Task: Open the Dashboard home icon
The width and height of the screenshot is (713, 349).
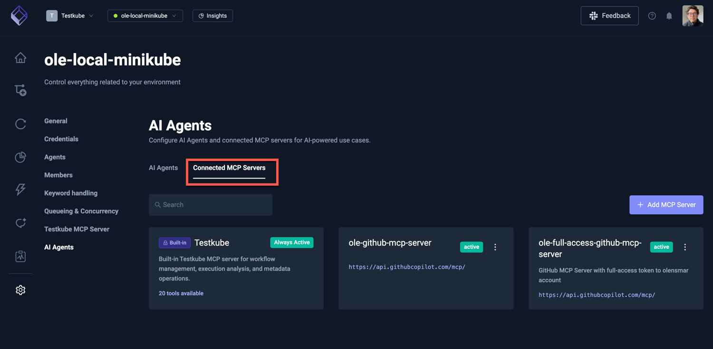Action: coord(20,57)
